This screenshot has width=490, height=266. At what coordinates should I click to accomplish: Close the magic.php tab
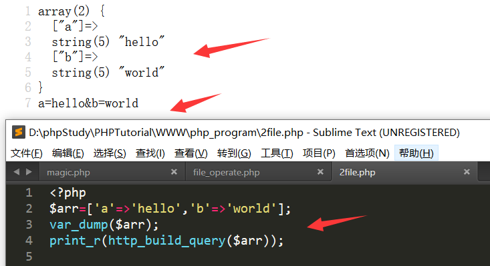(x=174, y=171)
